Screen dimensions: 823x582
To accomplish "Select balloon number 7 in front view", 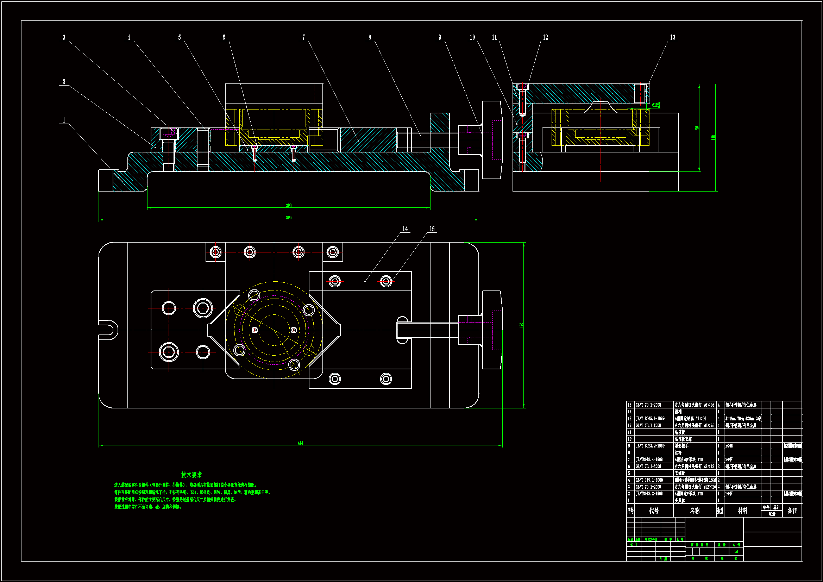I will (303, 37).
